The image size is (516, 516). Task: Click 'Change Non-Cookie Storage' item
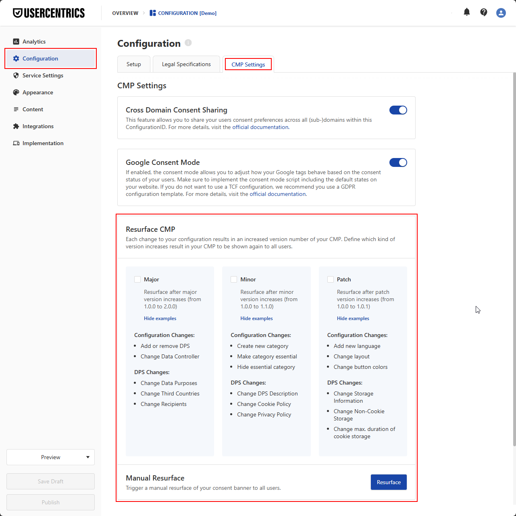(359, 415)
